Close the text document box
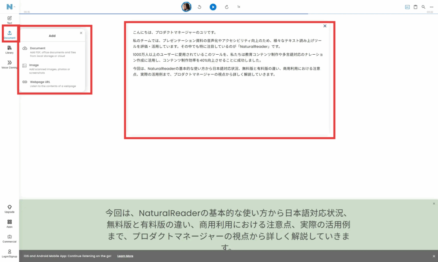The height and width of the screenshot is (262, 438). [325, 26]
